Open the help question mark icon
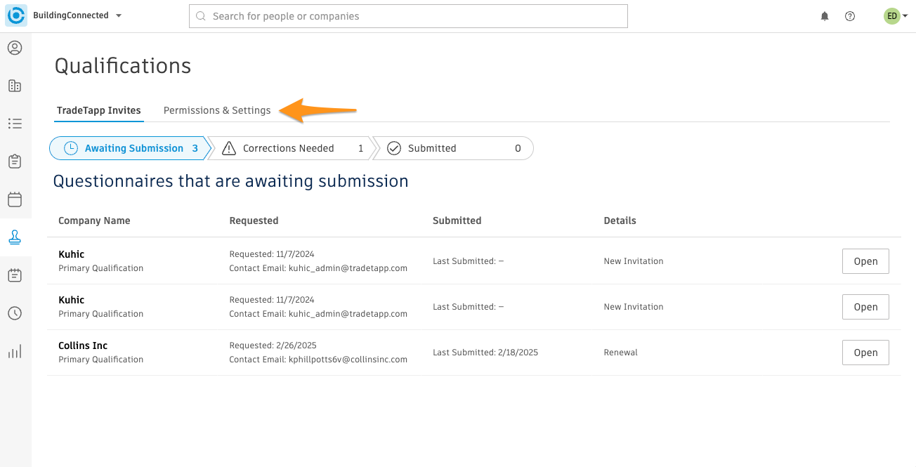The image size is (916, 467). (850, 16)
